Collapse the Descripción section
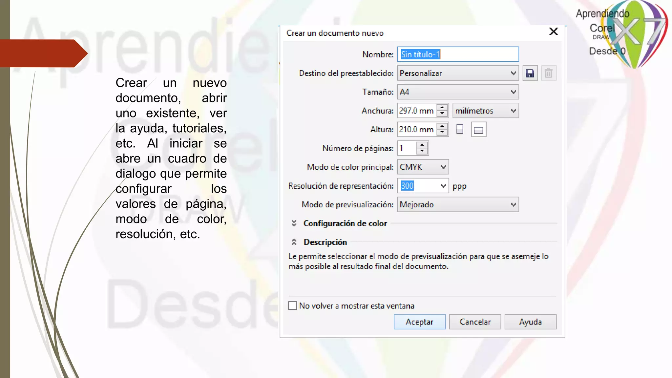Image resolution: width=672 pixels, height=378 pixels. coord(294,242)
